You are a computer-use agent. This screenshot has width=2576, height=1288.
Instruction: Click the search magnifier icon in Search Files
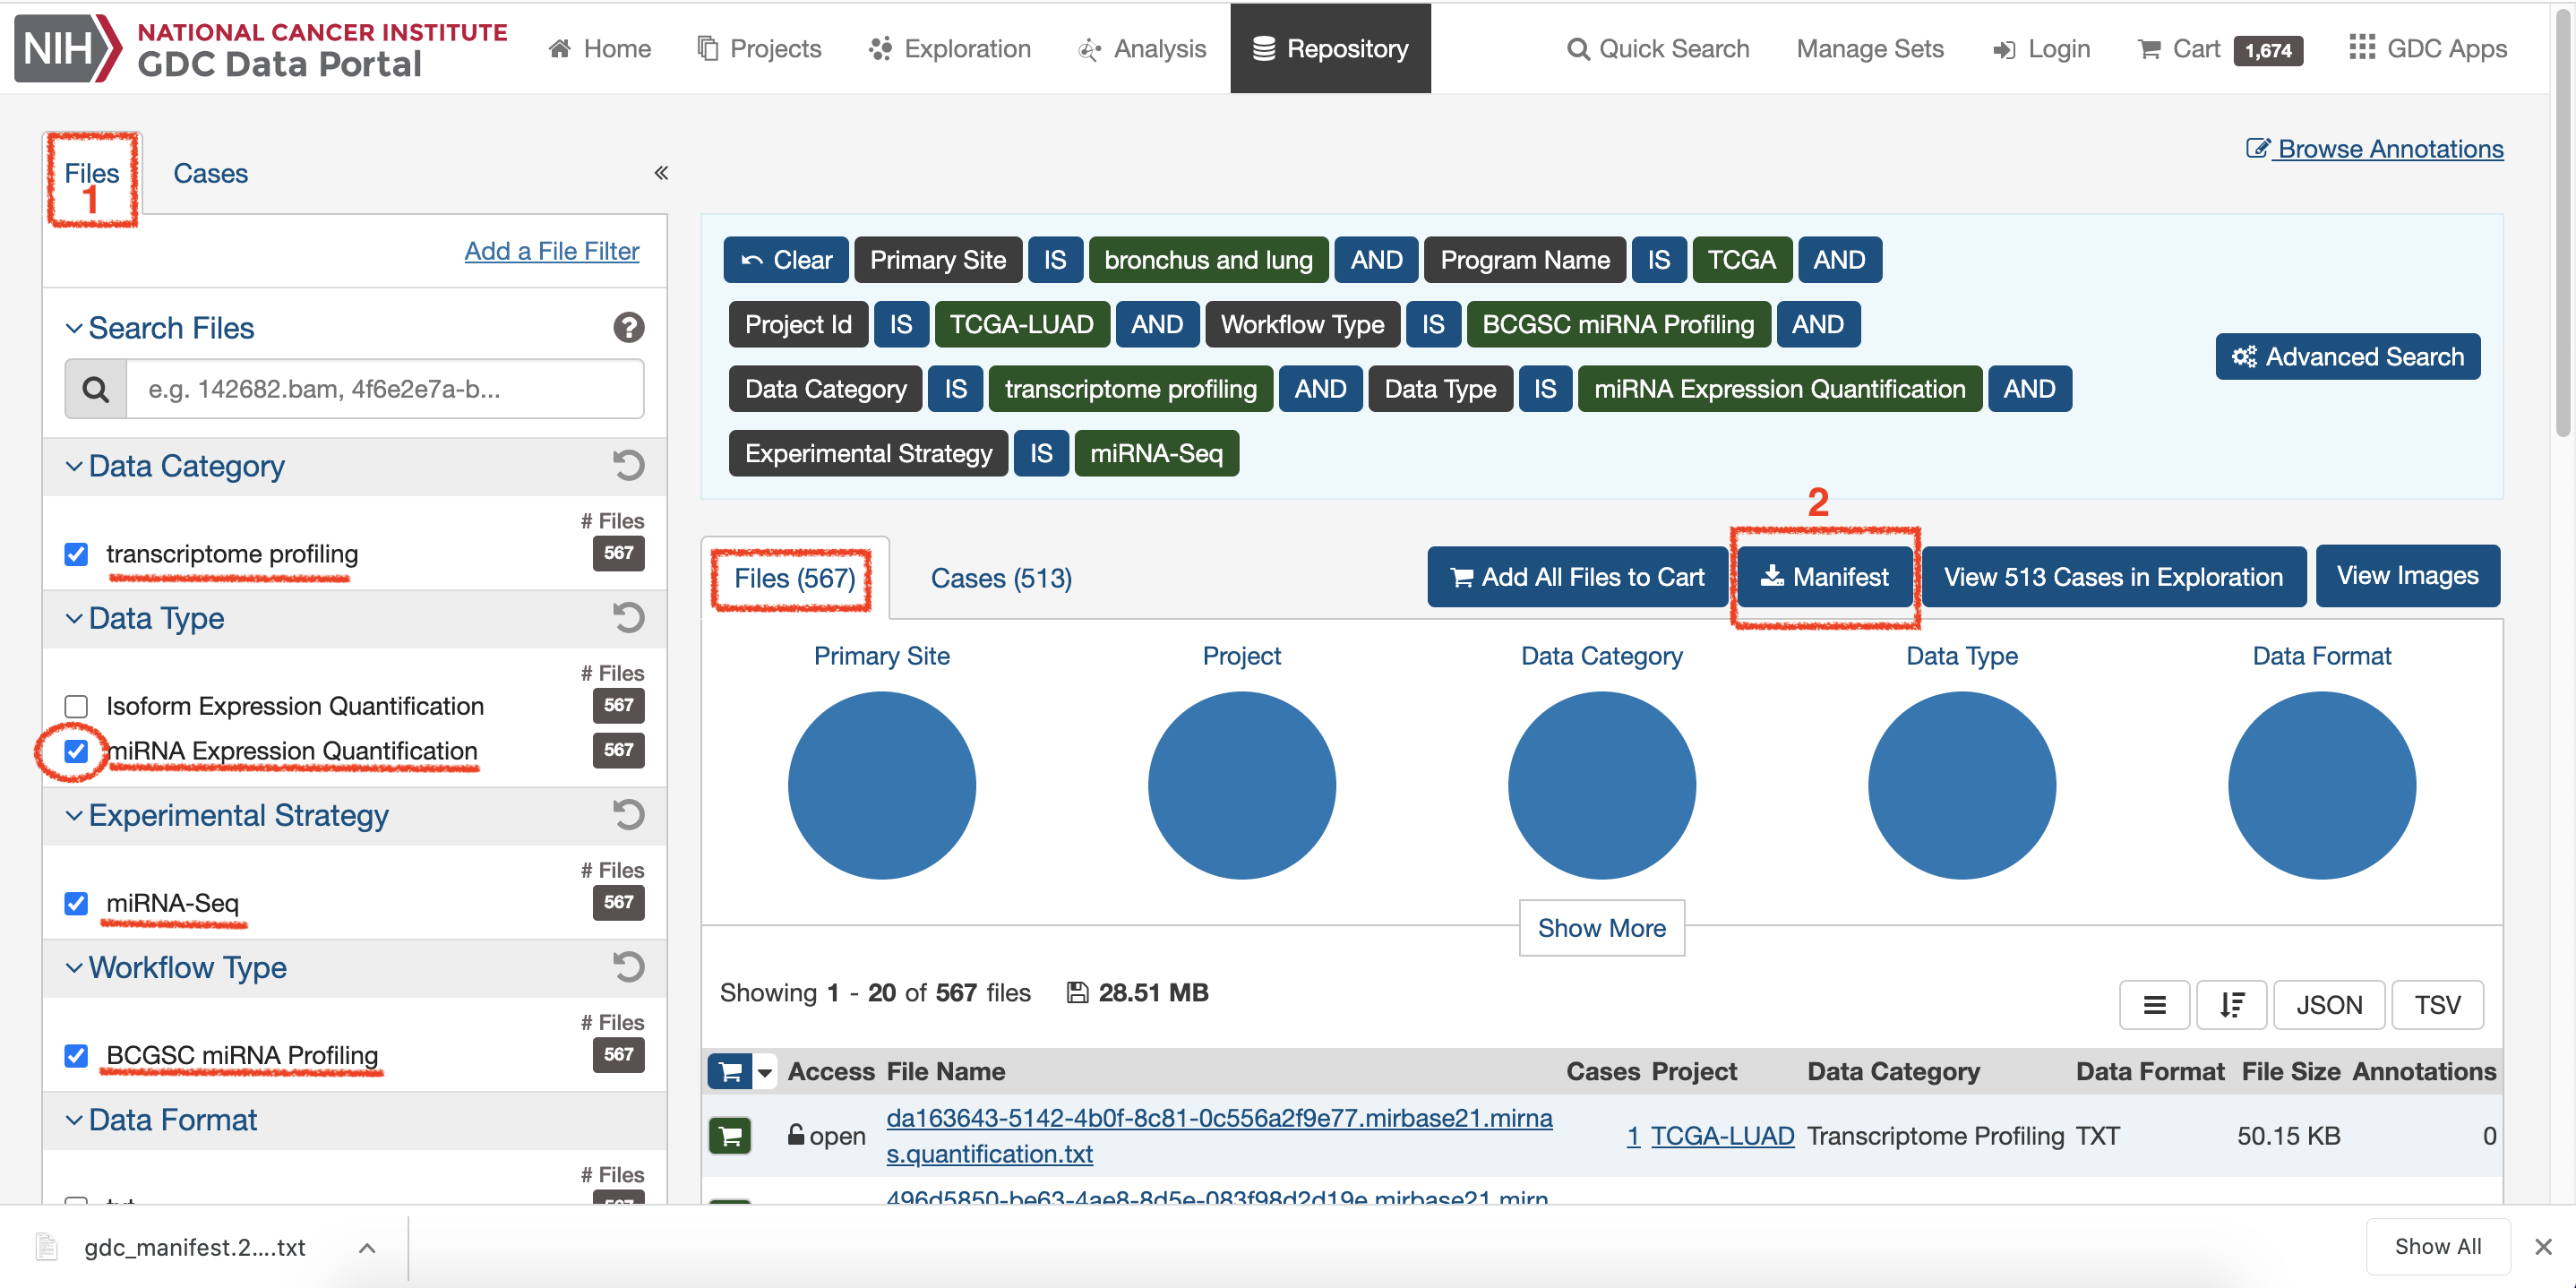[96, 388]
